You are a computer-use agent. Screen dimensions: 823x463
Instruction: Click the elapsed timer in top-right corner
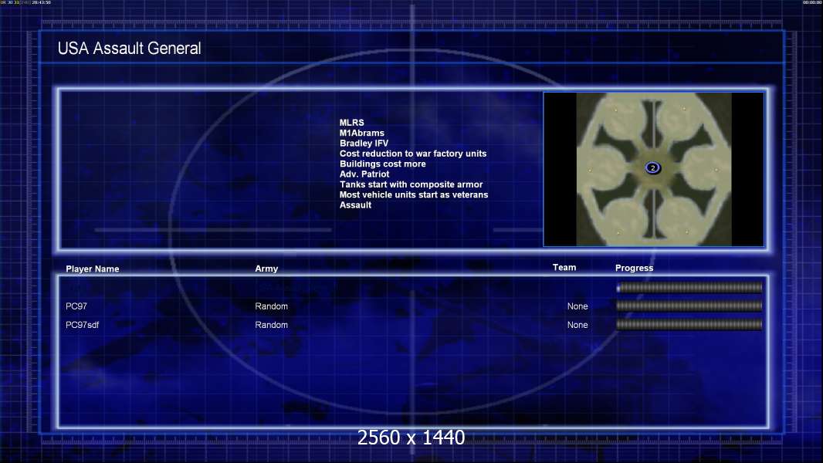[x=812, y=2]
